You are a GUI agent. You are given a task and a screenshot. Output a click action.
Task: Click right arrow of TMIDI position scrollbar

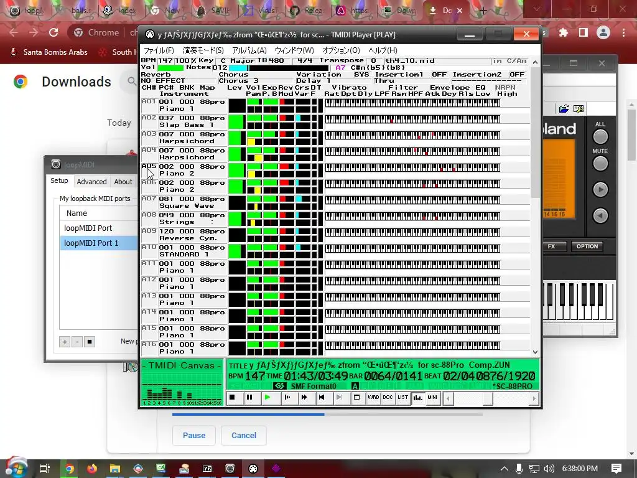pyautogui.click(x=534, y=399)
